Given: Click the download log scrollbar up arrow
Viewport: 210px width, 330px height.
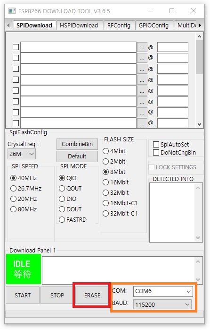Looking at the screenshot, I should (198, 261).
